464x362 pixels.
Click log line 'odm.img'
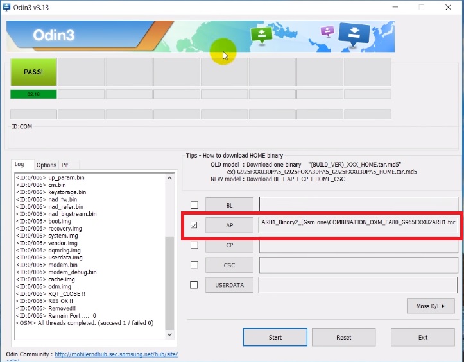[x=43, y=286]
